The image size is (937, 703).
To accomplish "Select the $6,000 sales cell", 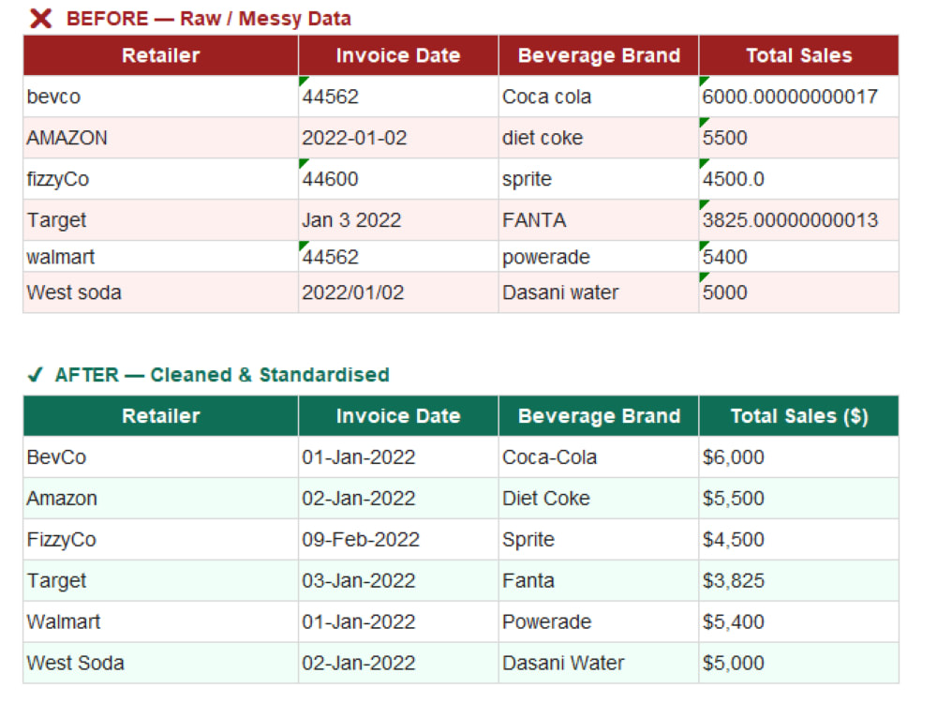I will click(x=799, y=457).
